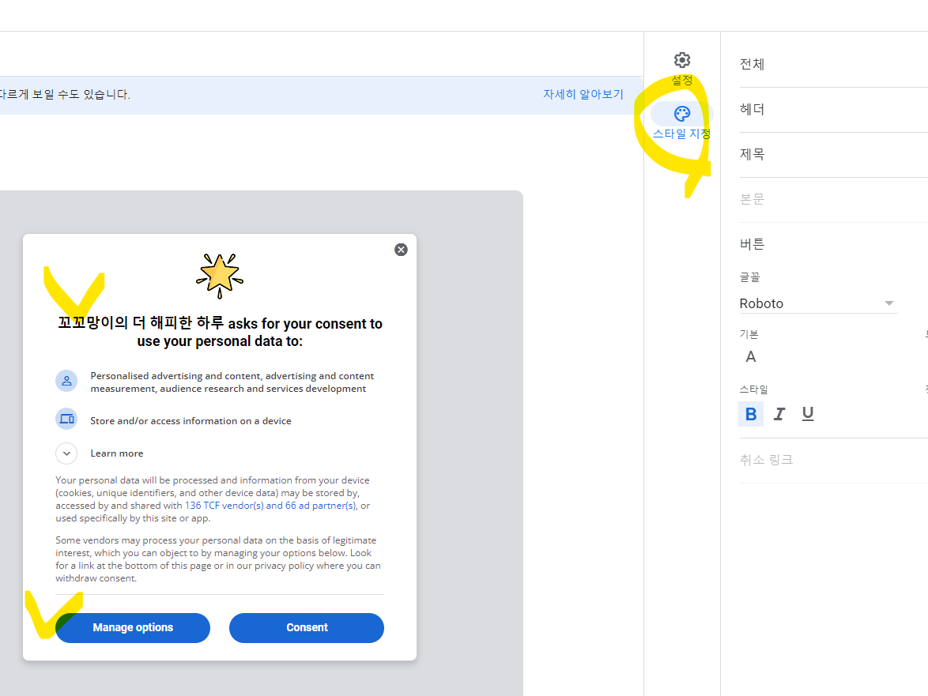Click the device storage icon in consent dialog
Screen dimensions: 928x696
coord(66,419)
